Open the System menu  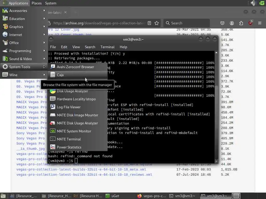tap(51, 3)
